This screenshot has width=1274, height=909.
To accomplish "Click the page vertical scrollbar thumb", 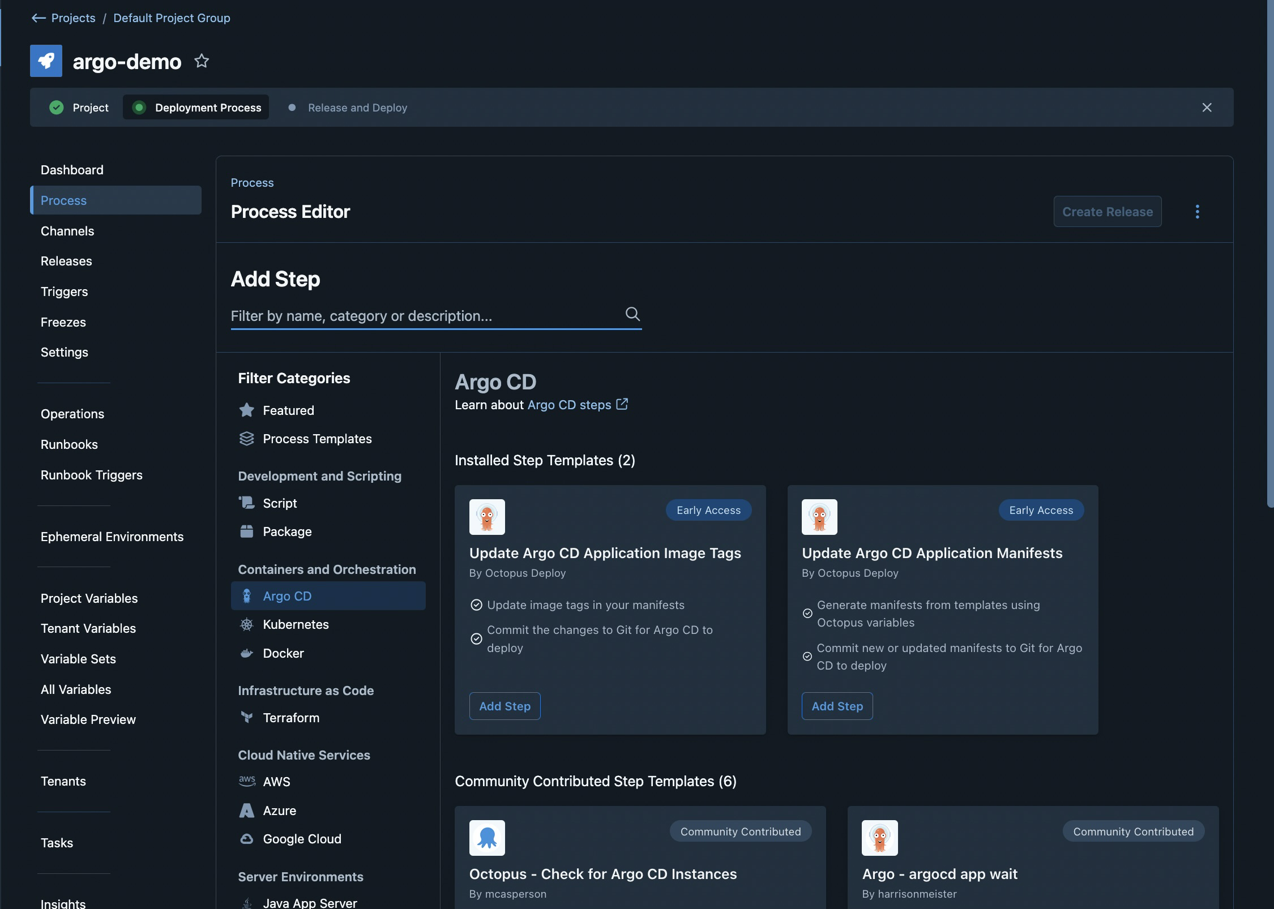I will (1270, 254).
